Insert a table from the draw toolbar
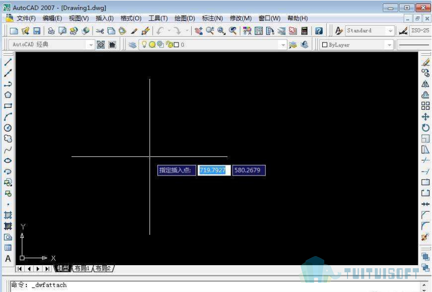 (x=8, y=247)
